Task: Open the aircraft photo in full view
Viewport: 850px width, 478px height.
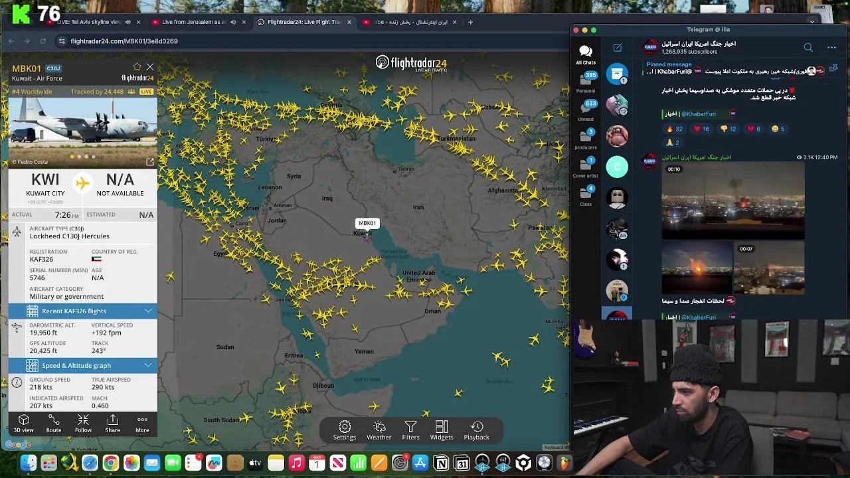Action: (x=150, y=162)
